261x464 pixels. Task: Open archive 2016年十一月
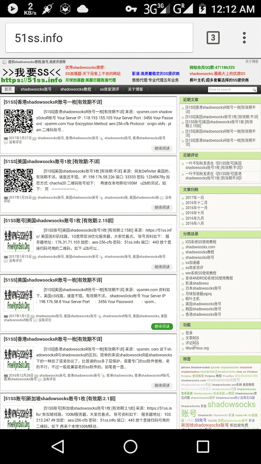[x=196, y=208]
